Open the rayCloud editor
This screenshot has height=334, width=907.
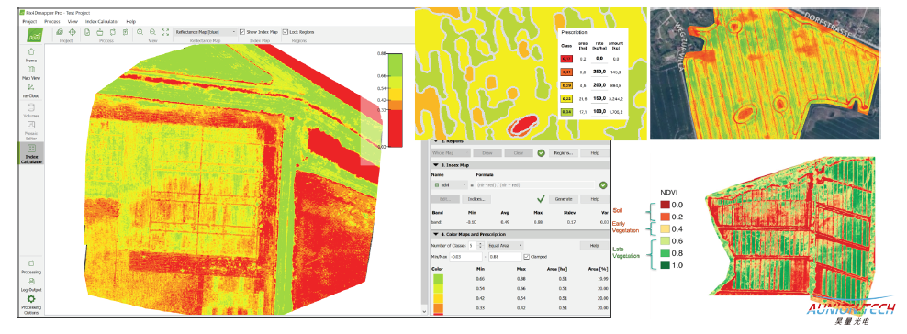point(30,90)
